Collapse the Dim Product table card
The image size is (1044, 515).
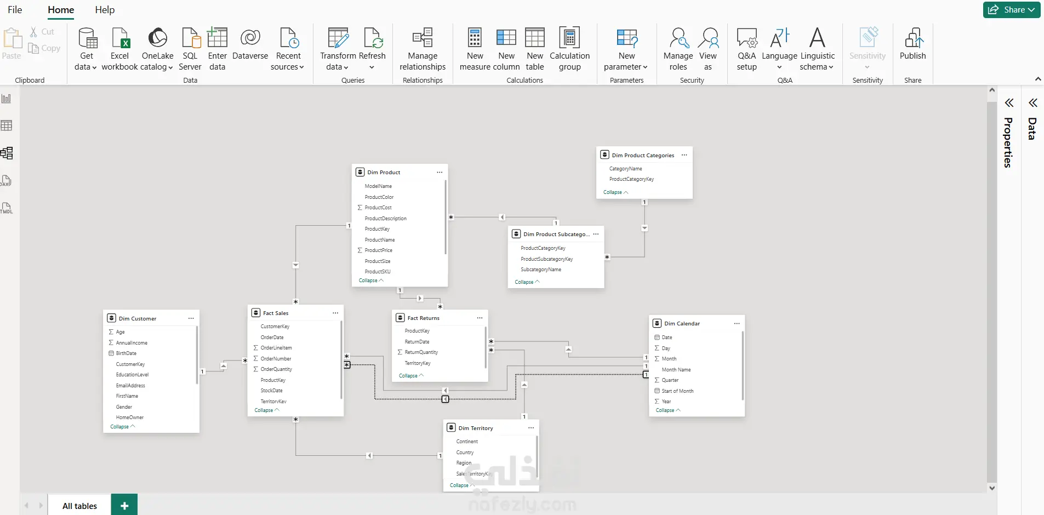(371, 281)
